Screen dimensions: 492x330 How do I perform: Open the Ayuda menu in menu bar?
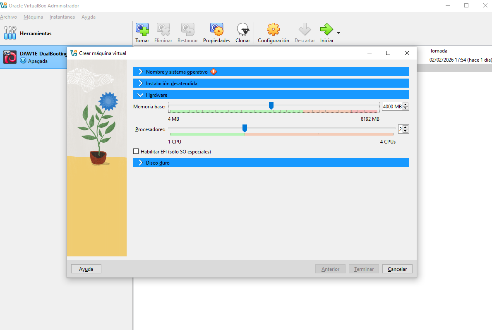pyautogui.click(x=89, y=17)
